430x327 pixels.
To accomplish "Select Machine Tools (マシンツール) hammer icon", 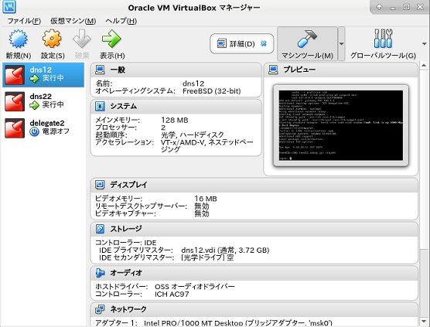I will click(307, 39).
